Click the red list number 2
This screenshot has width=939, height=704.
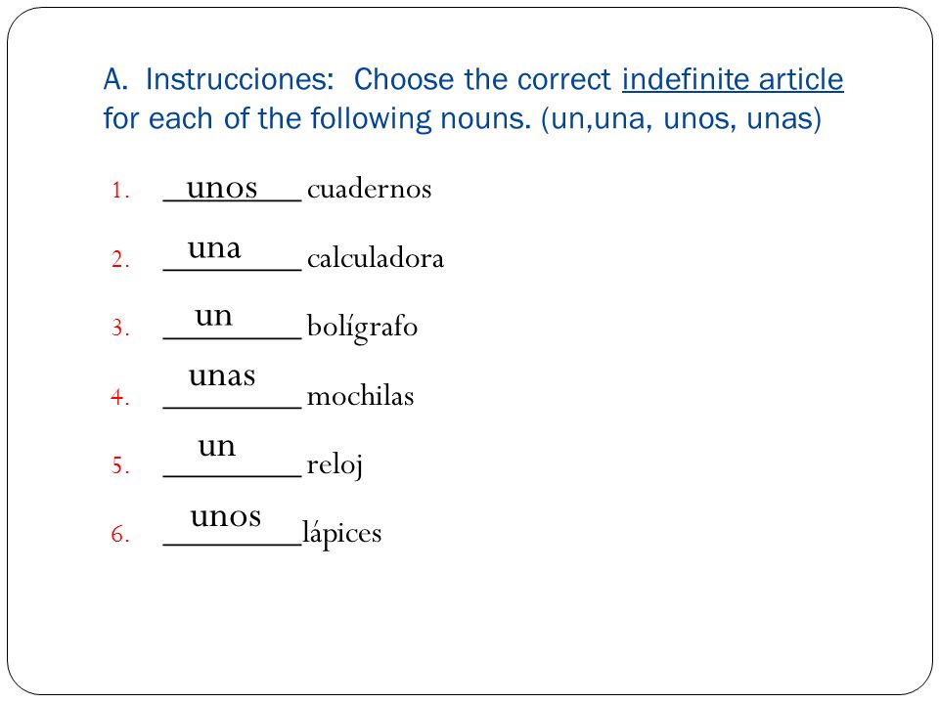click(120, 259)
